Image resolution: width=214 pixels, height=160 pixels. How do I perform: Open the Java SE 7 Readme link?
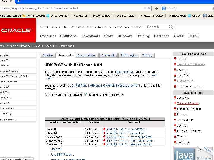click(x=62, y=155)
